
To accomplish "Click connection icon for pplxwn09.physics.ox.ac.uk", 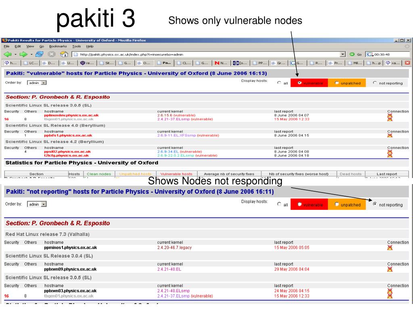I will (390, 269).
